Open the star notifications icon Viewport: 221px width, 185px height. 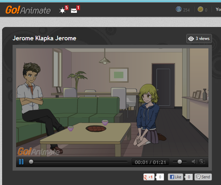click(x=62, y=11)
